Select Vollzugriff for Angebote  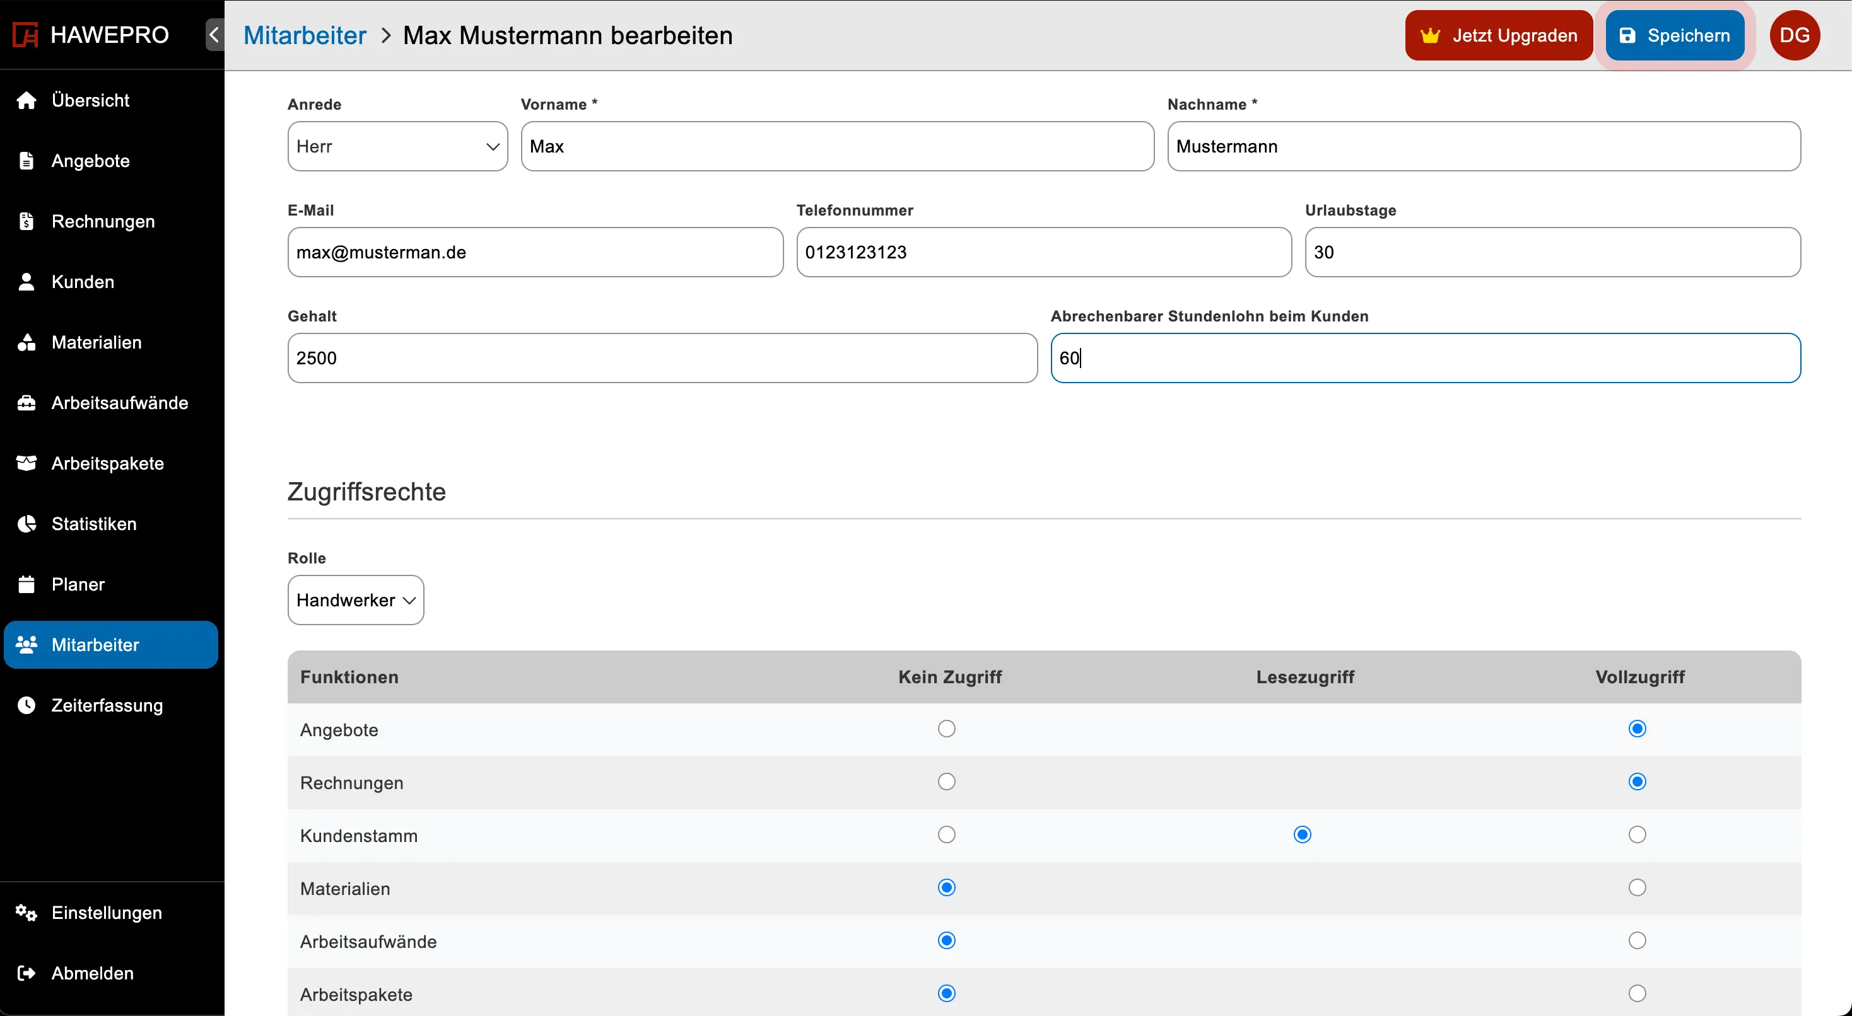(x=1637, y=729)
